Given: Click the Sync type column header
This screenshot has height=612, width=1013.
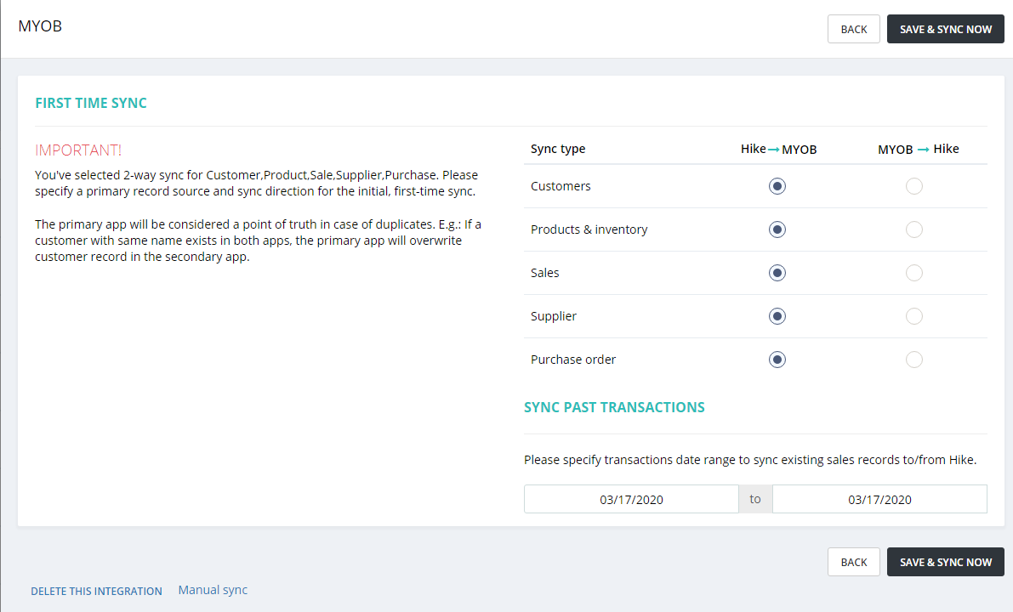Looking at the screenshot, I should (558, 149).
